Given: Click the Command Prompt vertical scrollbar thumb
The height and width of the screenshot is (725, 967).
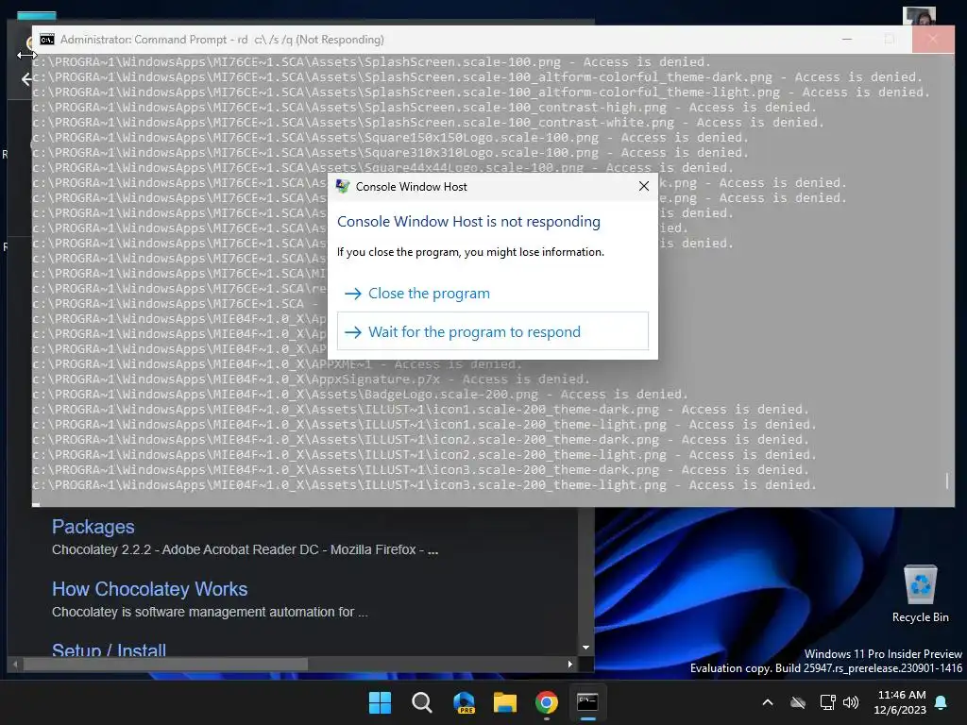Looking at the screenshot, I should (x=947, y=481).
